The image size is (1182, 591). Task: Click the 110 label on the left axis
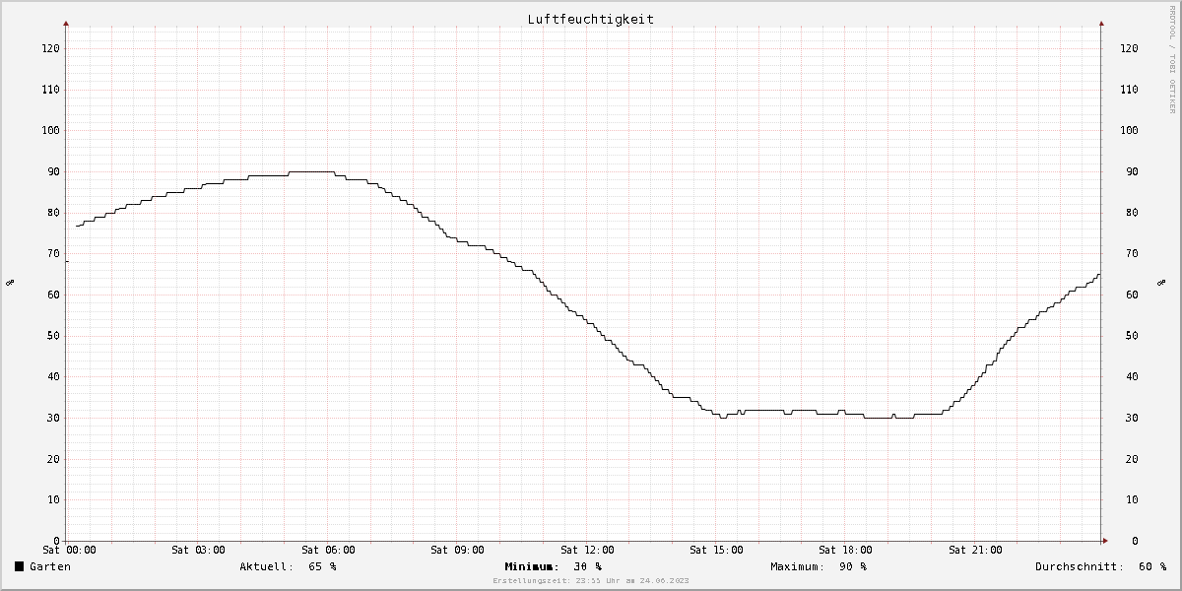[50, 90]
